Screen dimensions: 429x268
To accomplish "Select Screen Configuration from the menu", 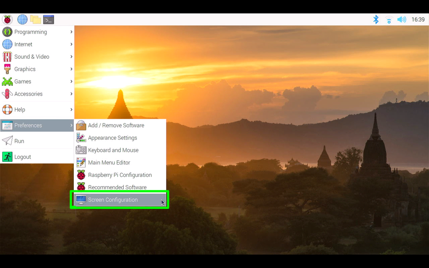I will pos(113,199).
